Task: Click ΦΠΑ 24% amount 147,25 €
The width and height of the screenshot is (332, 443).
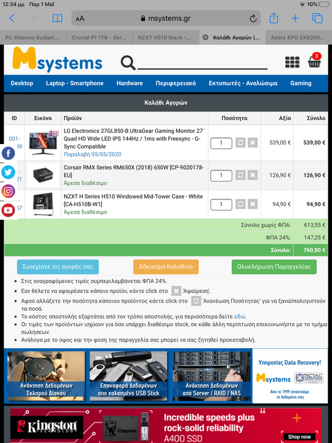Action: coord(315,237)
